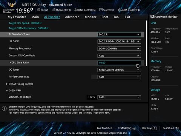Screen dimensions: 181x136
Task: Open the Monitor tab
Action: coord(90,17)
